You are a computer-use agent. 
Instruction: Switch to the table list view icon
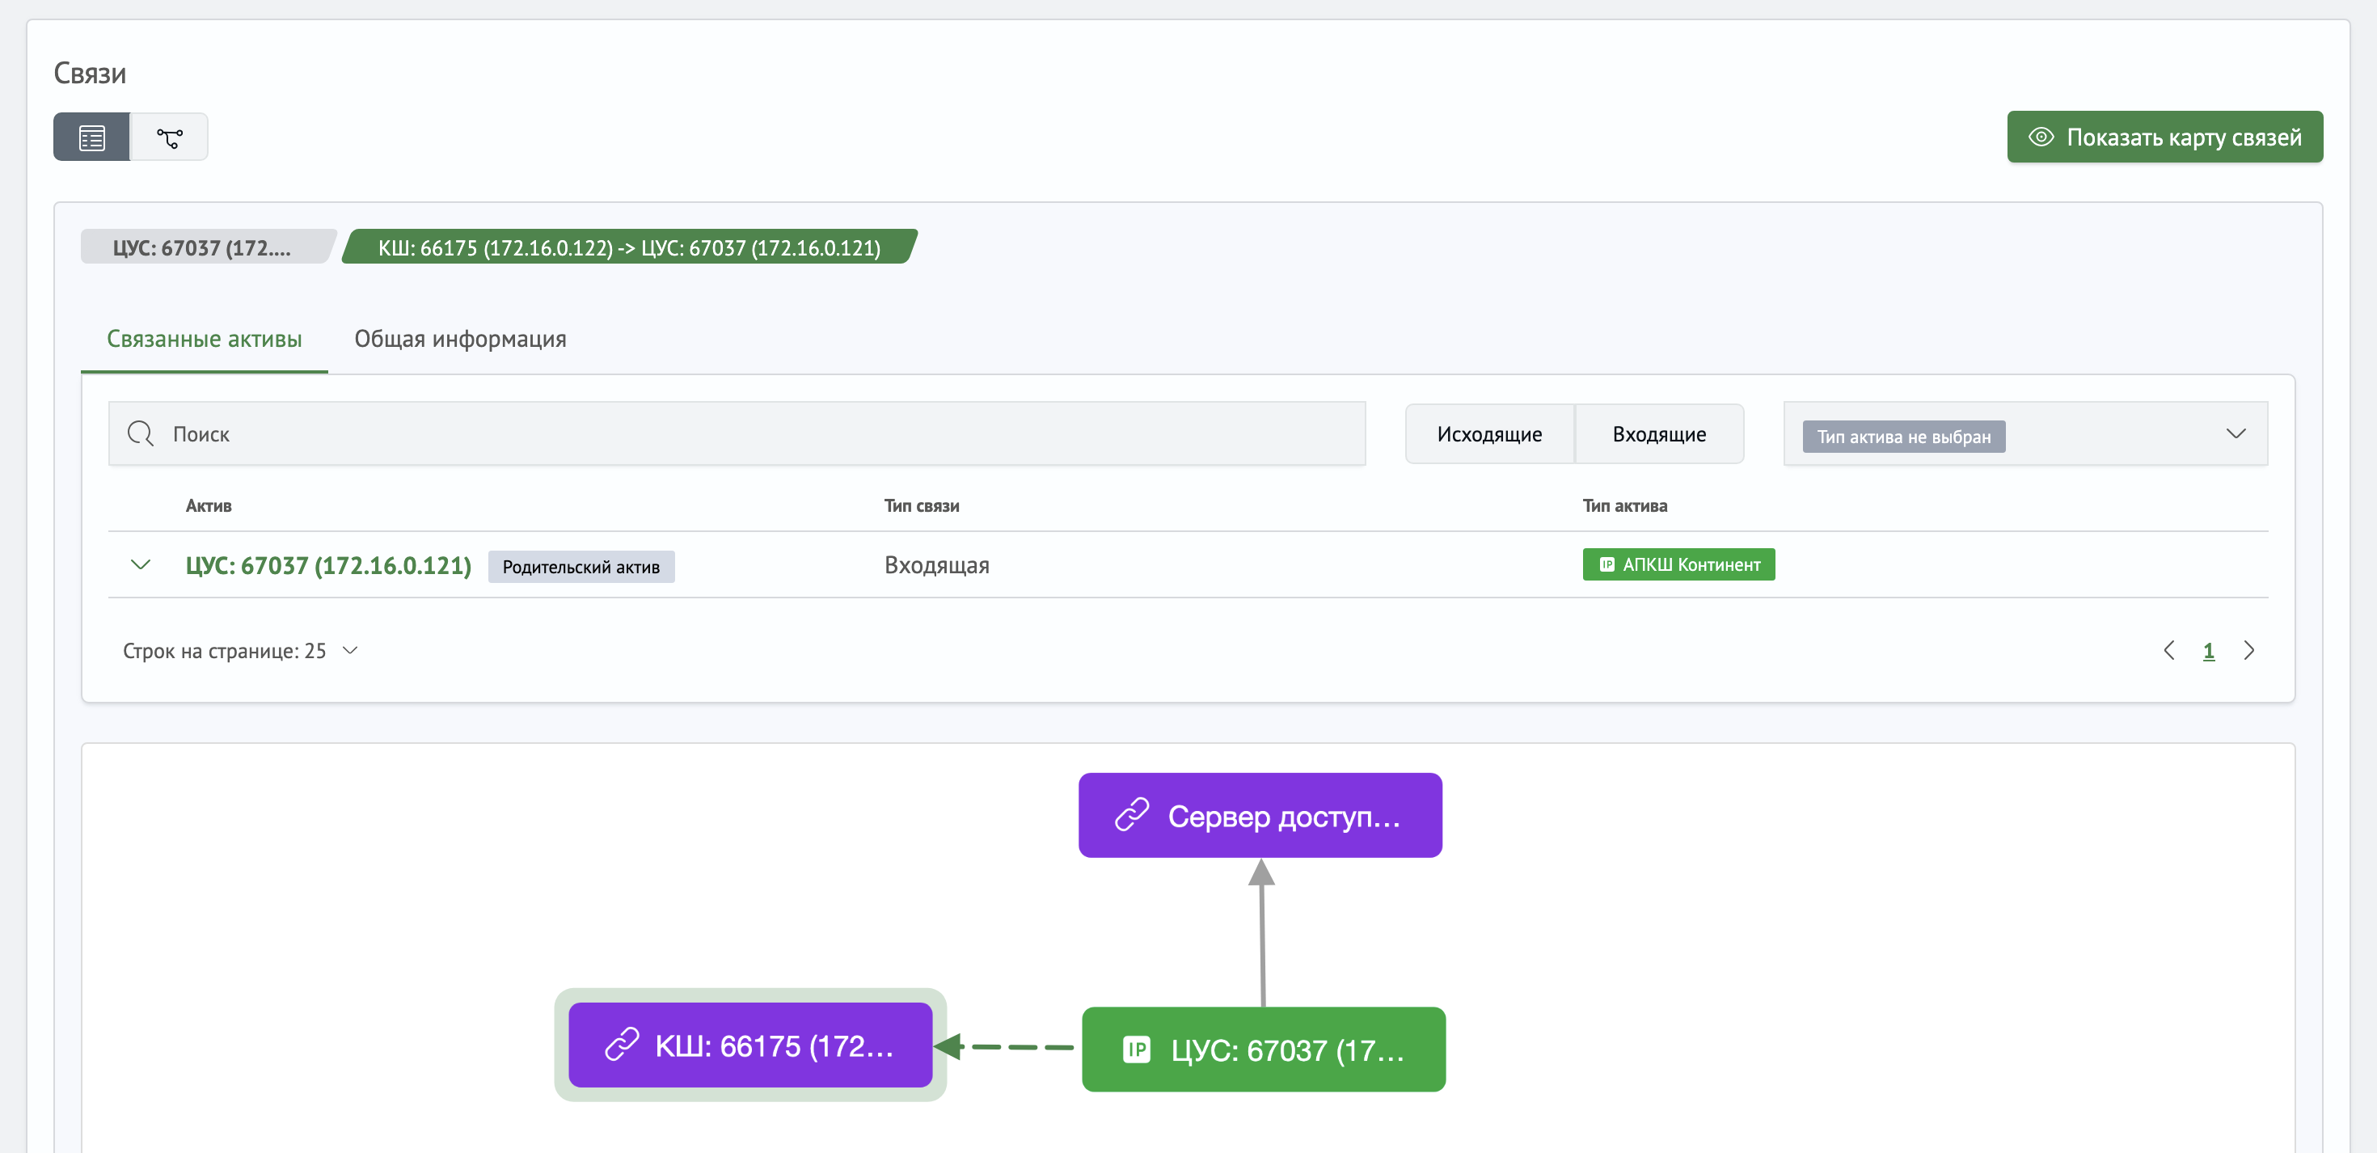click(91, 137)
